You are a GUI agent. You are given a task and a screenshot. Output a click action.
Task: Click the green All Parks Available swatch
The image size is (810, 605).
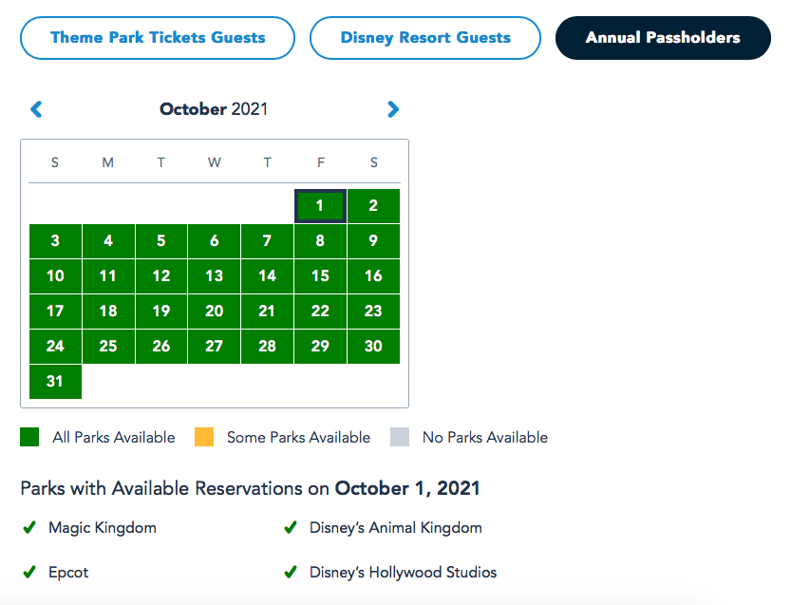pyautogui.click(x=30, y=437)
